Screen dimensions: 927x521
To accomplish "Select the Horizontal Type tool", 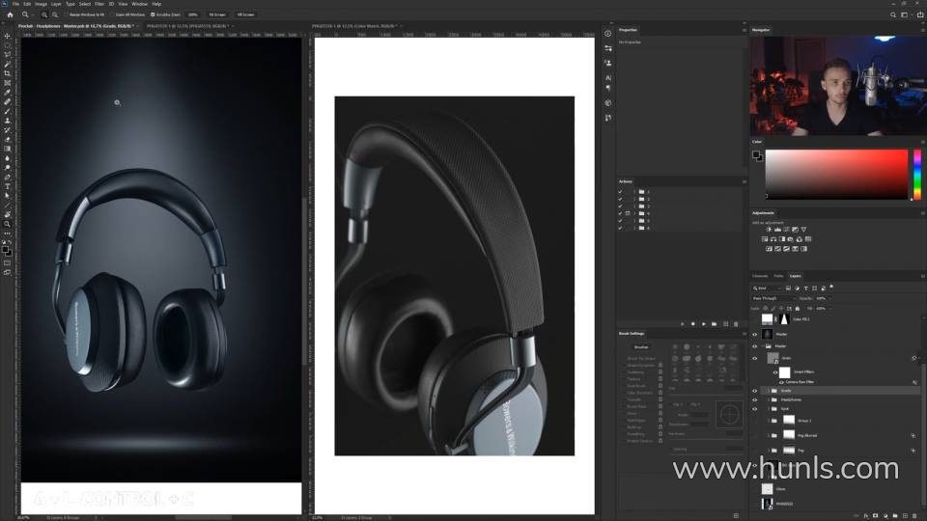I will click(7, 186).
